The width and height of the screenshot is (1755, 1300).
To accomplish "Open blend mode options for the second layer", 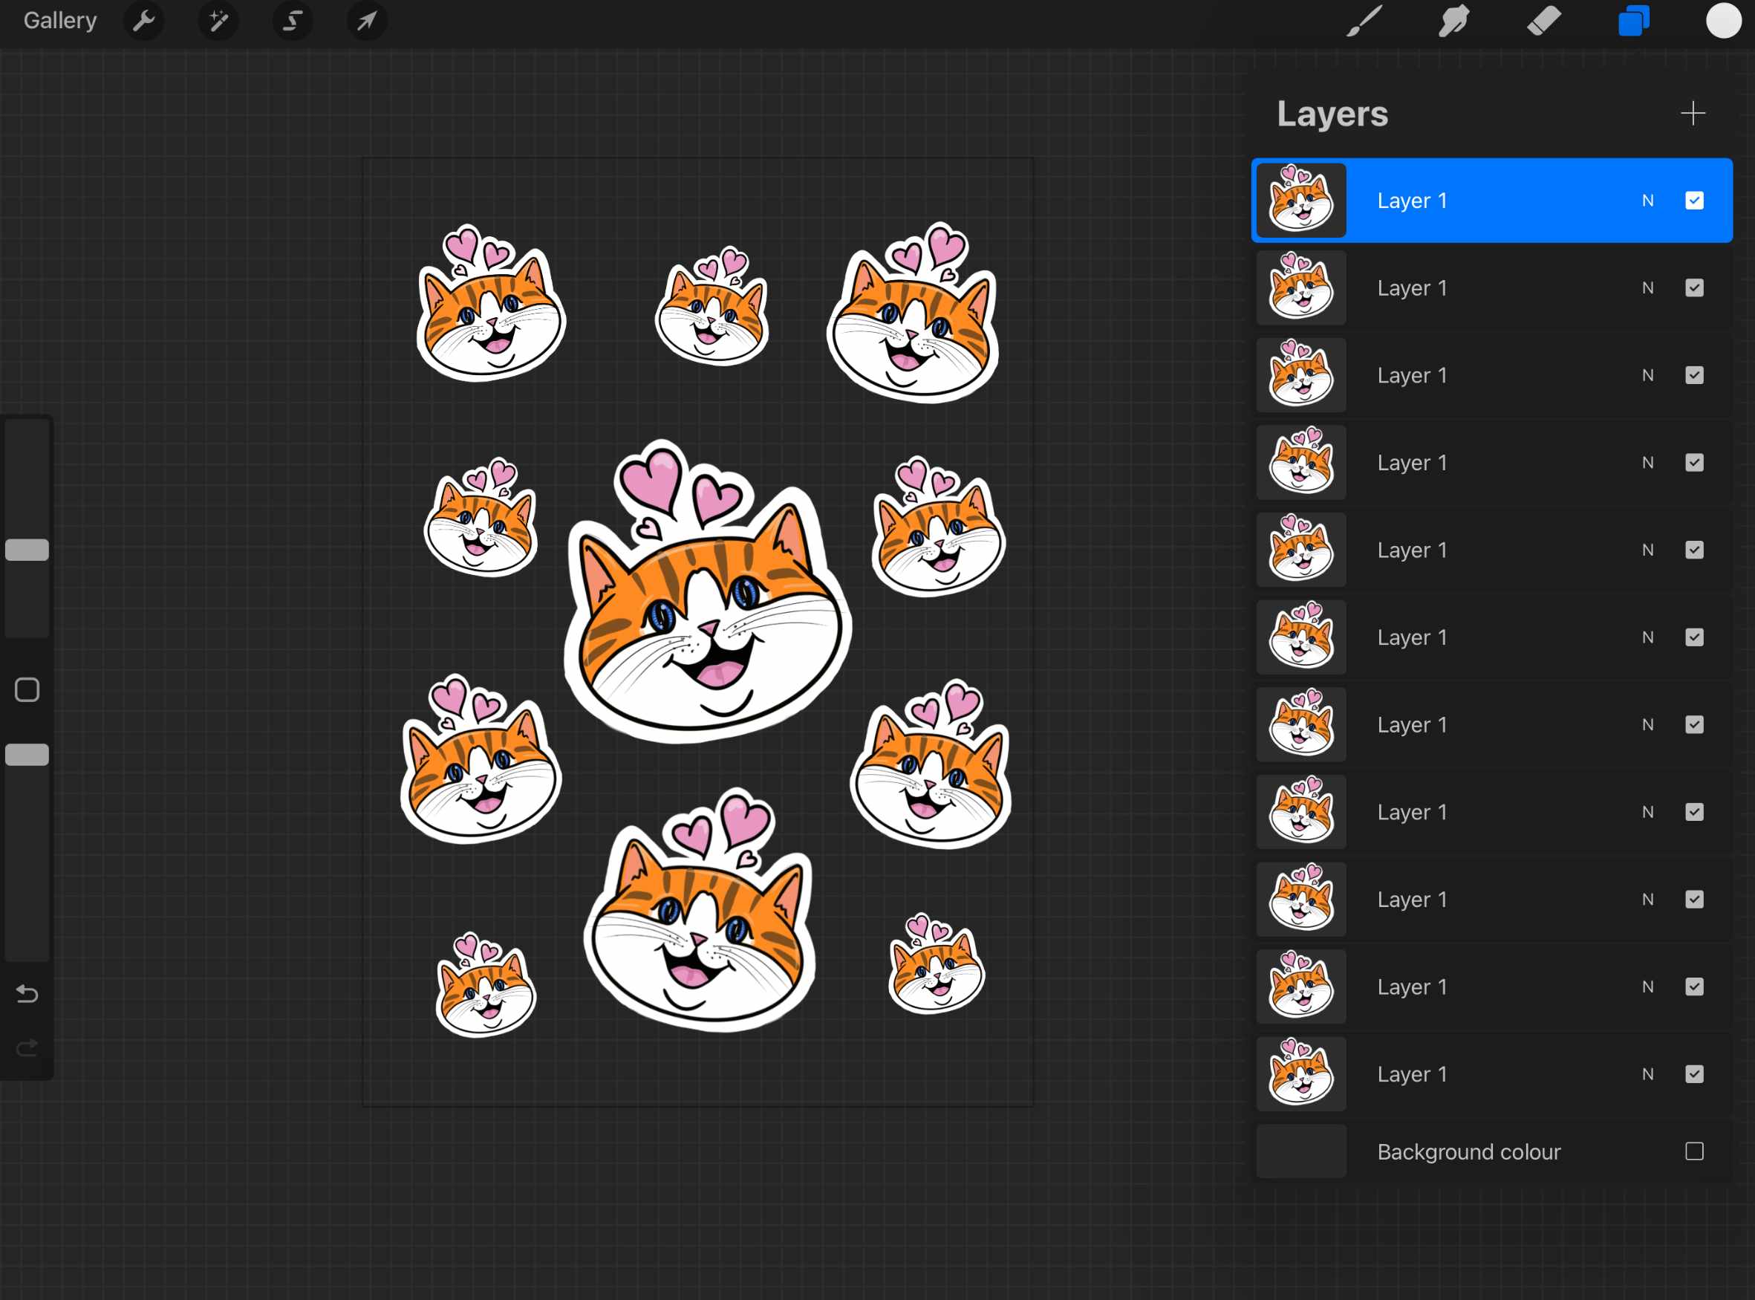I will click(1648, 288).
